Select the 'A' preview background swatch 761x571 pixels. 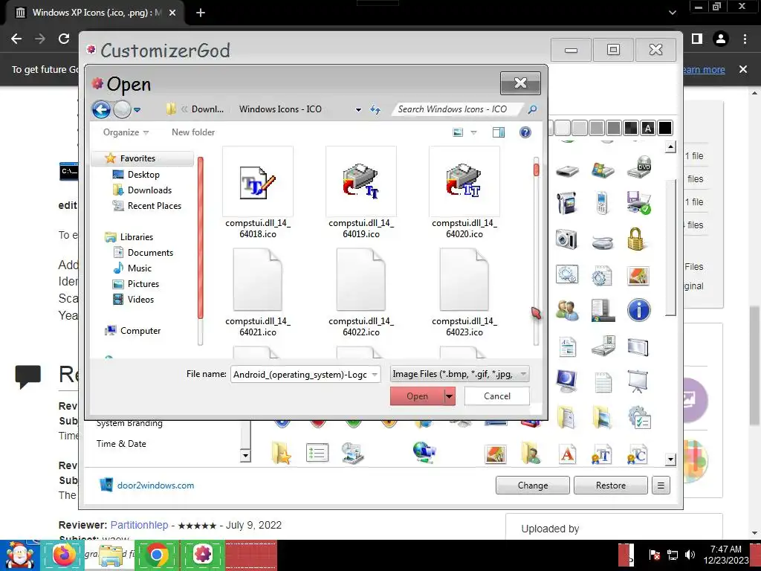pyautogui.click(x=648, y=128)
